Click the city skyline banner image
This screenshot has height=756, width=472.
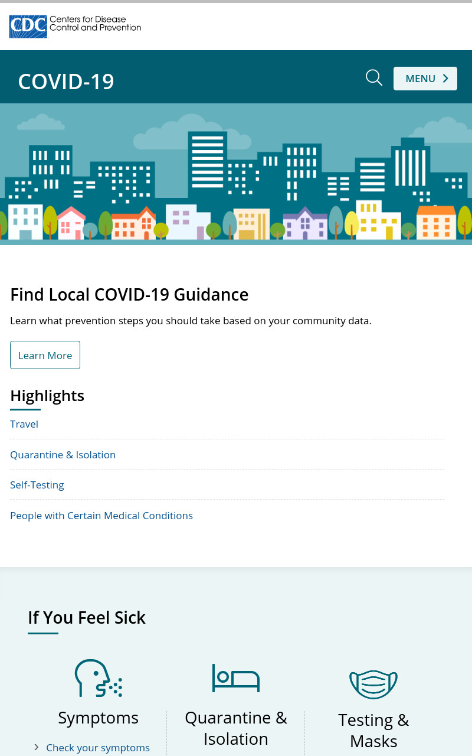tap(236, 174)
